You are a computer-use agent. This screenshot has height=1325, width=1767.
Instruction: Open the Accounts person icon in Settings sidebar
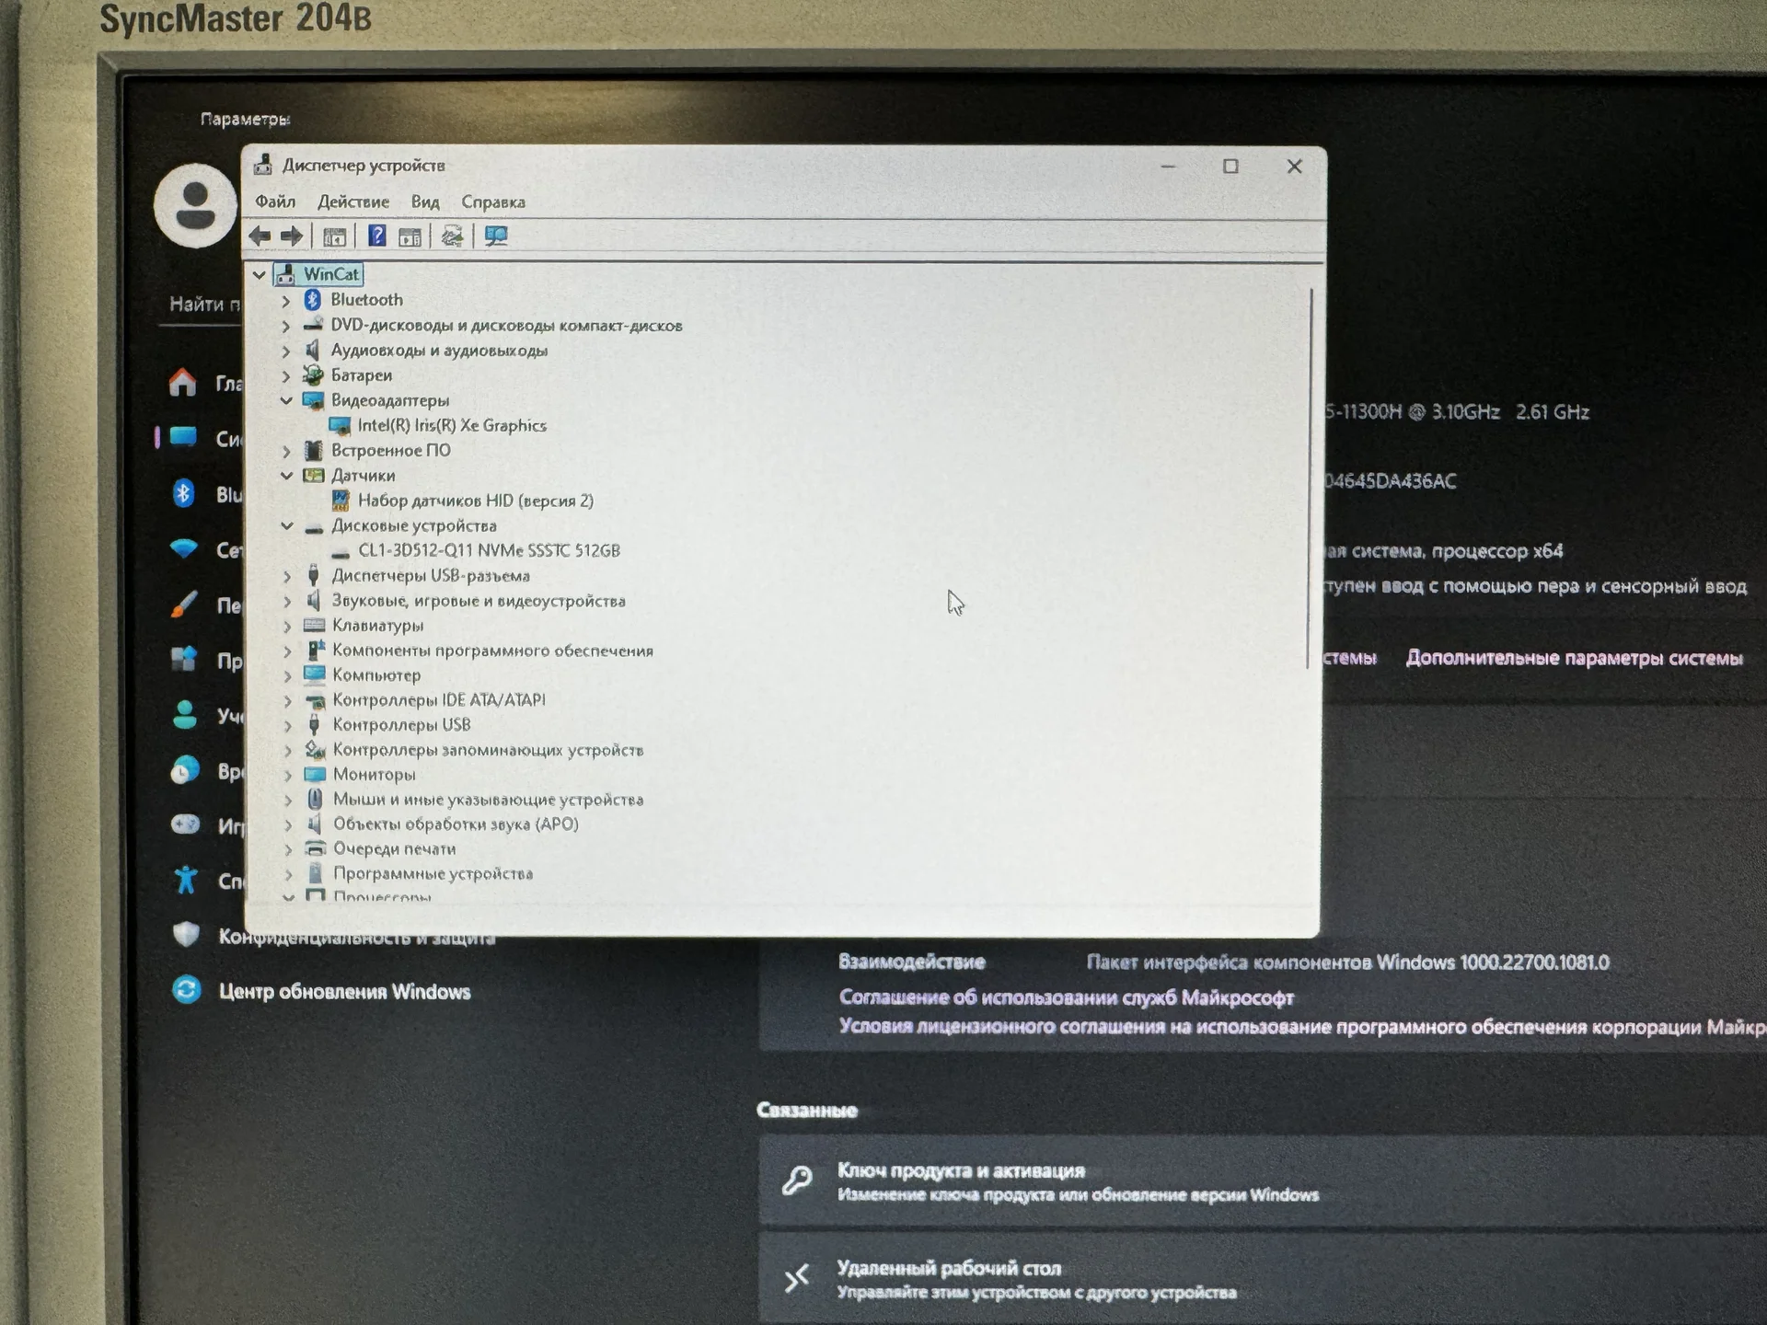[184, 715]
